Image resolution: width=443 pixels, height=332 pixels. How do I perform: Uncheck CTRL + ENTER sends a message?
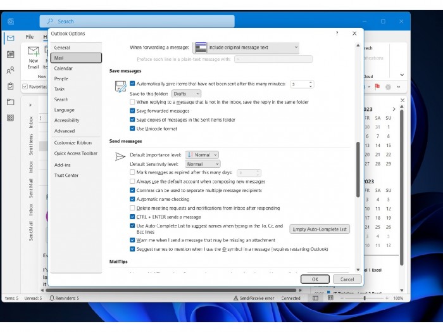[132, 216]
